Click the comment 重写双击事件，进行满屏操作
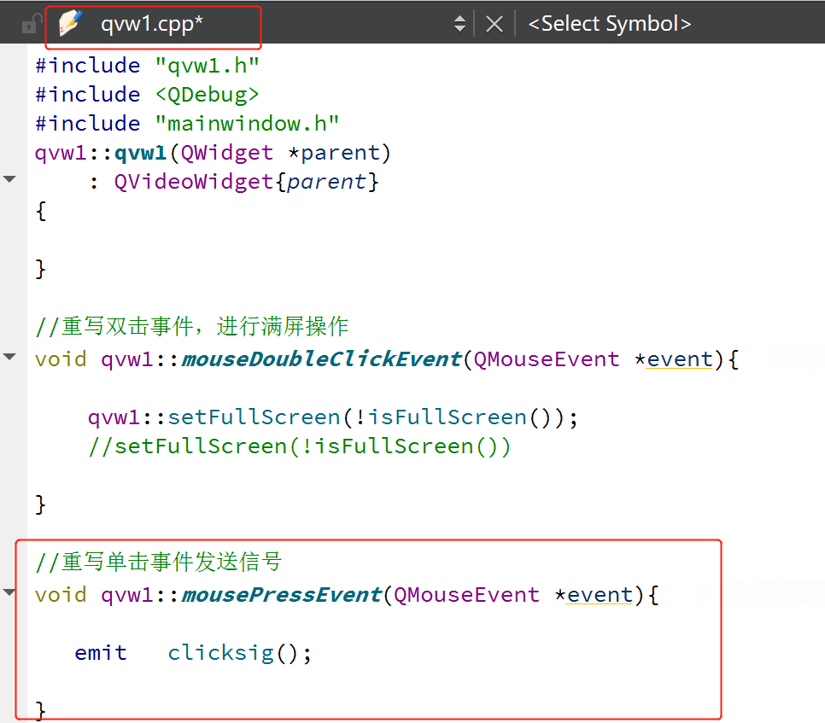This screenshot has height=723, width=825. [x=191, y=326]
